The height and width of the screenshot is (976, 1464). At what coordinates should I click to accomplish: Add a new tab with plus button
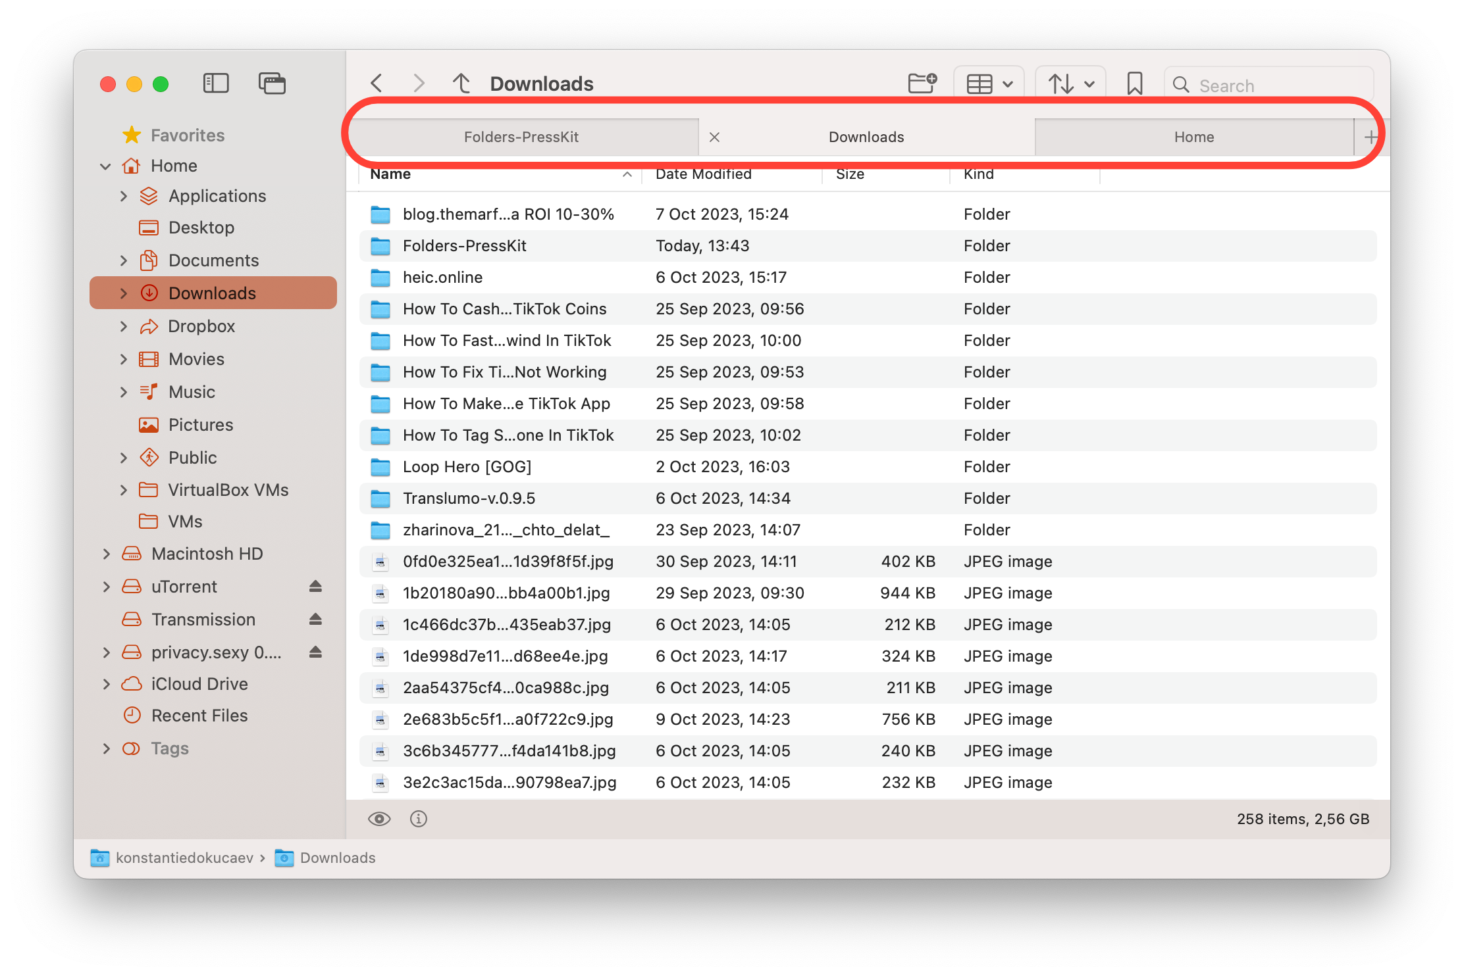click(1371, 137)
